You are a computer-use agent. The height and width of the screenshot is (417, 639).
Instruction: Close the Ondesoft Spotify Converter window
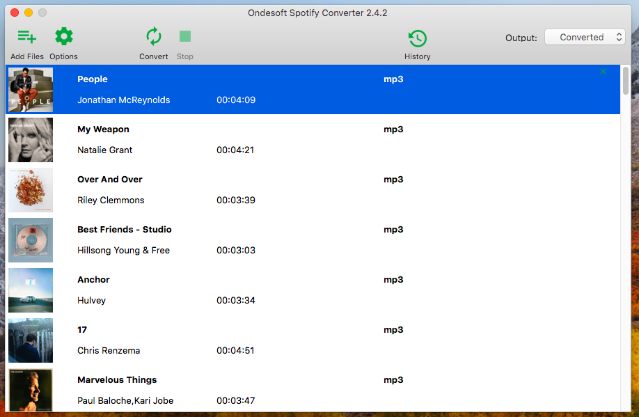(x=15, y=13)
